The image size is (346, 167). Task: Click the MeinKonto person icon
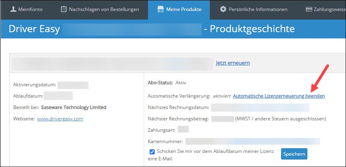pyautogui.click(x=13, y=9)
